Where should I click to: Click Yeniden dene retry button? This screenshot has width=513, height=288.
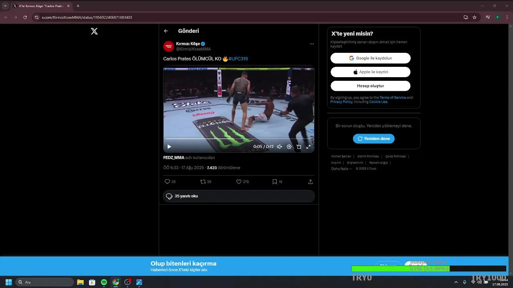click(x=374, y=138)
